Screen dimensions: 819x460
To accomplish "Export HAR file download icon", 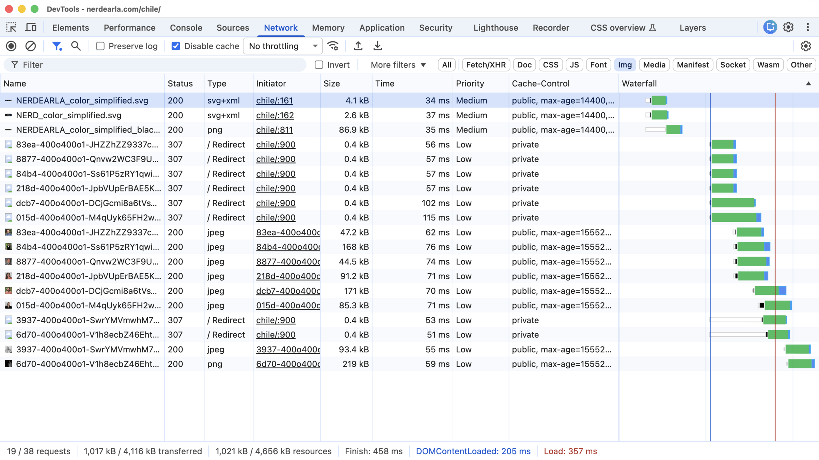I will click(x=377, y=46).
